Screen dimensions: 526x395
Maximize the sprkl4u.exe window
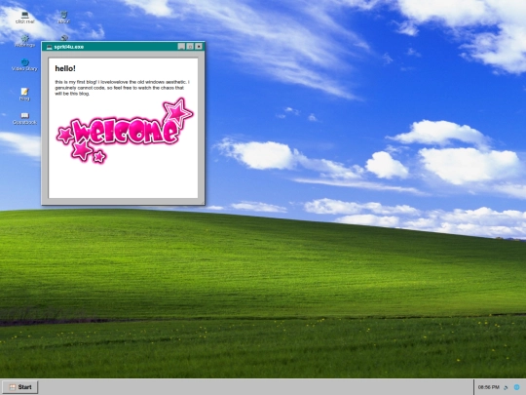tap(190, 47)
